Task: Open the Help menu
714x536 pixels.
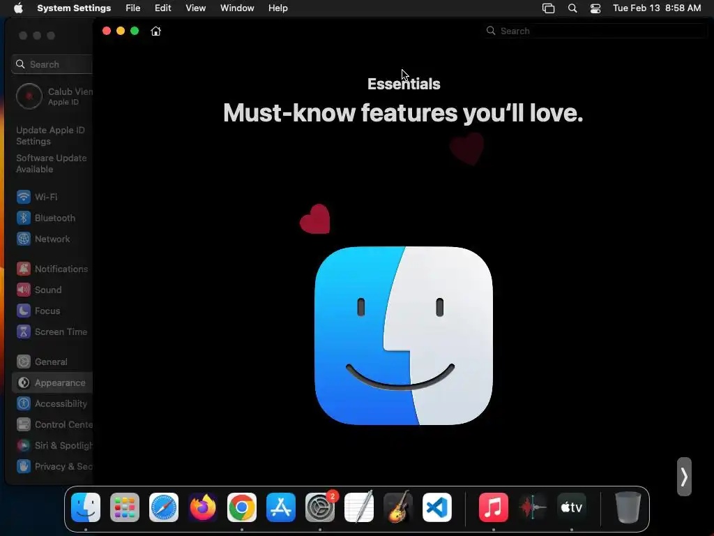Action: pyautogui.click(x=278, y=8)
